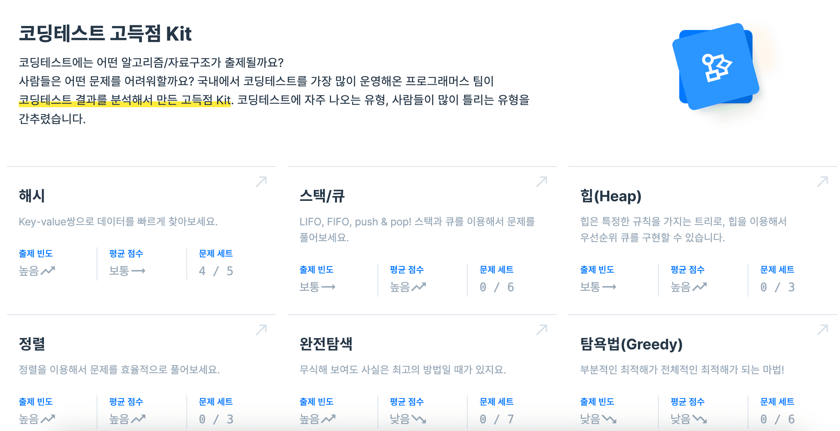The image size is (840, 431).
Task: Click the flat arrow icon under 힙 출제 빈도
Action: [x=609, y=287]
